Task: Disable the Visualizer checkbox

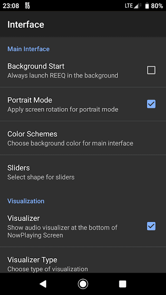Action: (x=151, y=226)
